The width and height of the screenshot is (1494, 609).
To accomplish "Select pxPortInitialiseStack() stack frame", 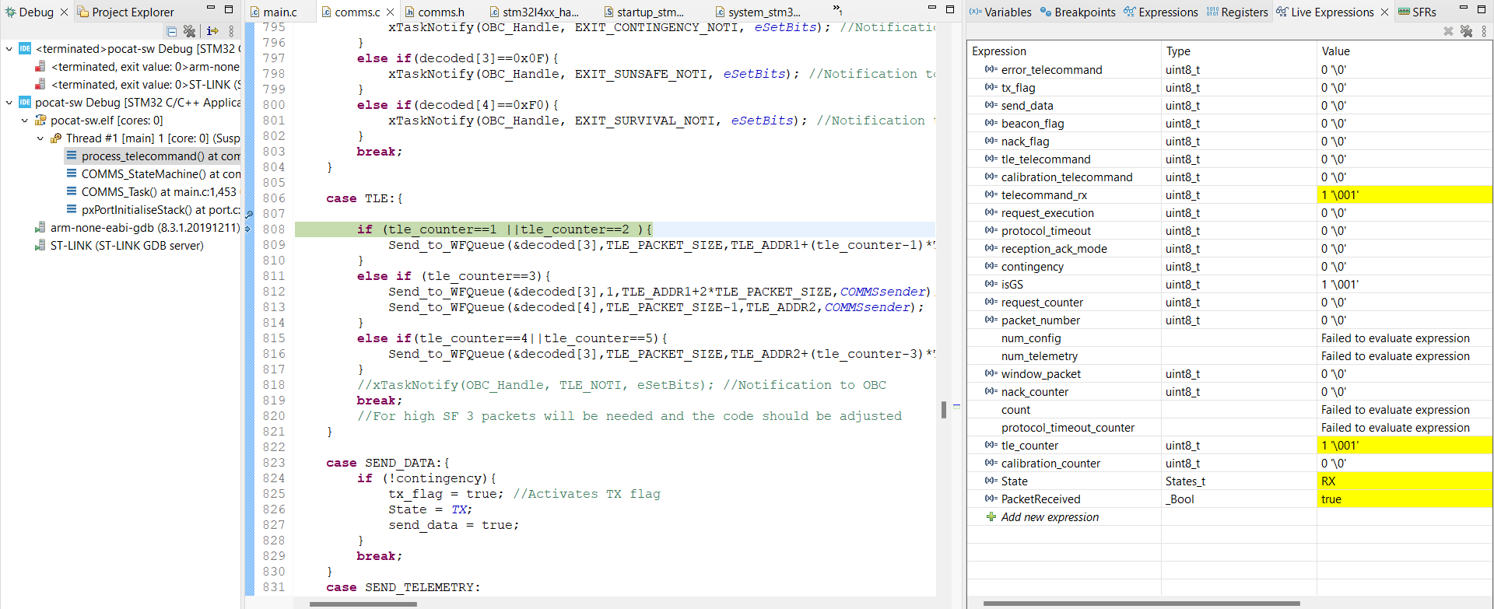I will (x=153, y=209).
